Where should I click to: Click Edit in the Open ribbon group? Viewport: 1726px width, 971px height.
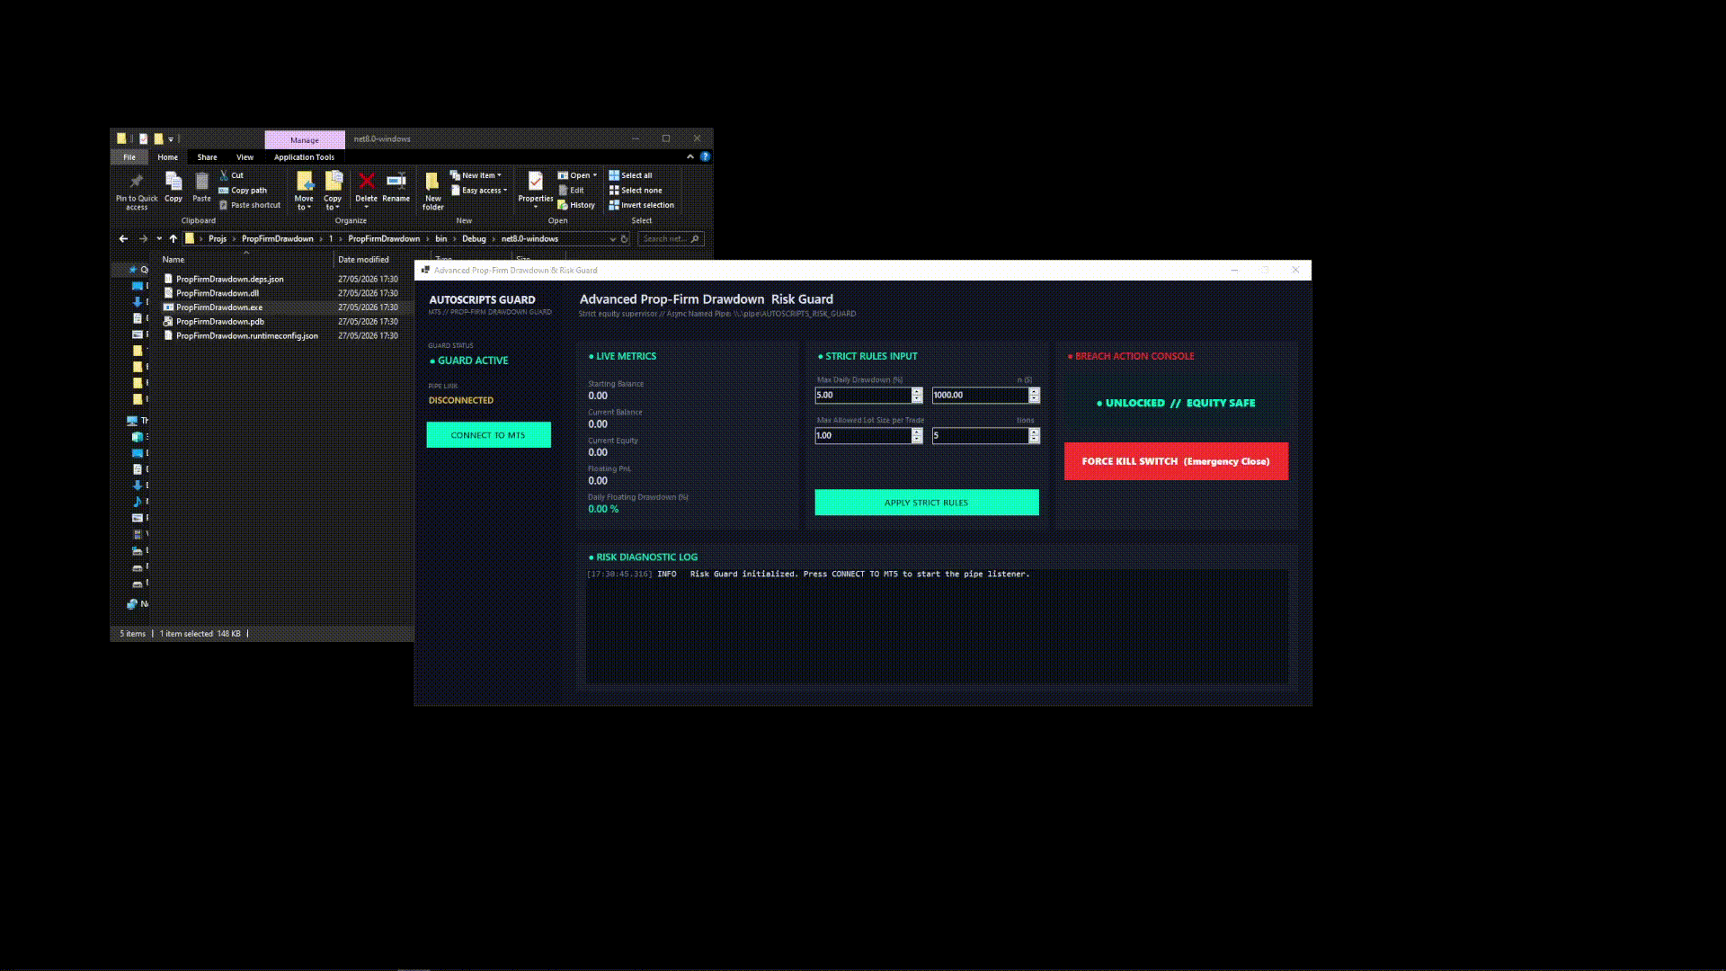coord(571,191)
